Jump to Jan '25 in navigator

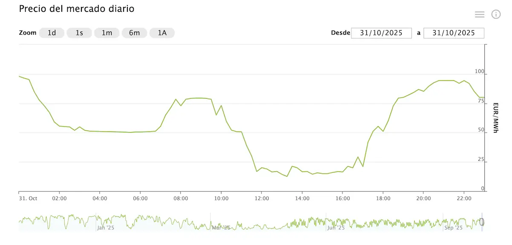point(106,228)
